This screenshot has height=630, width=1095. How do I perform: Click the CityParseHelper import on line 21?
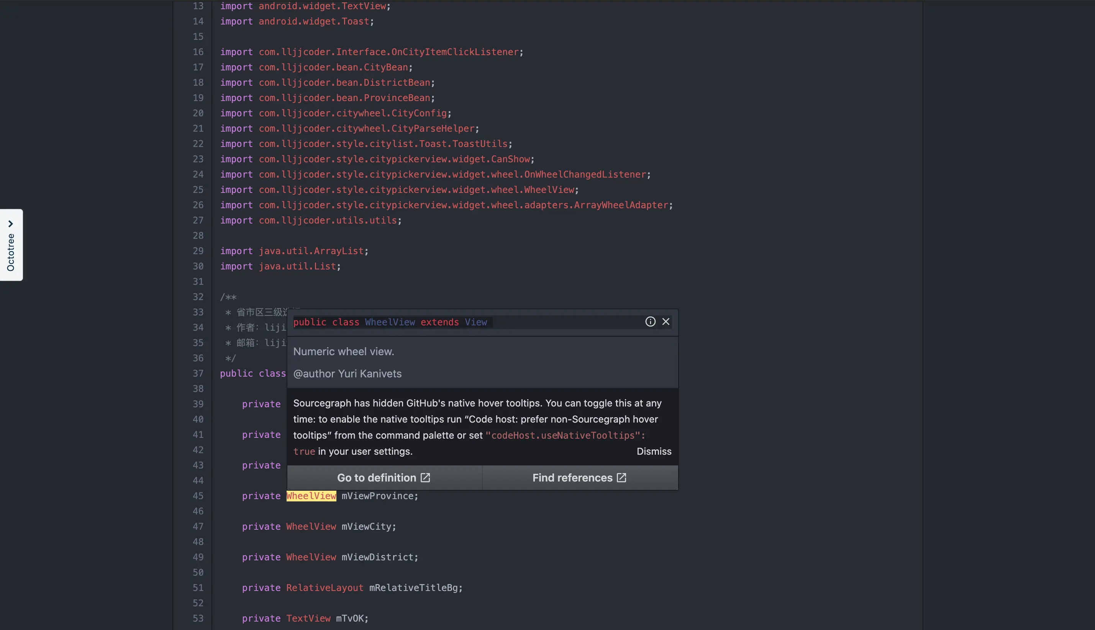click(x=433, y=129)
